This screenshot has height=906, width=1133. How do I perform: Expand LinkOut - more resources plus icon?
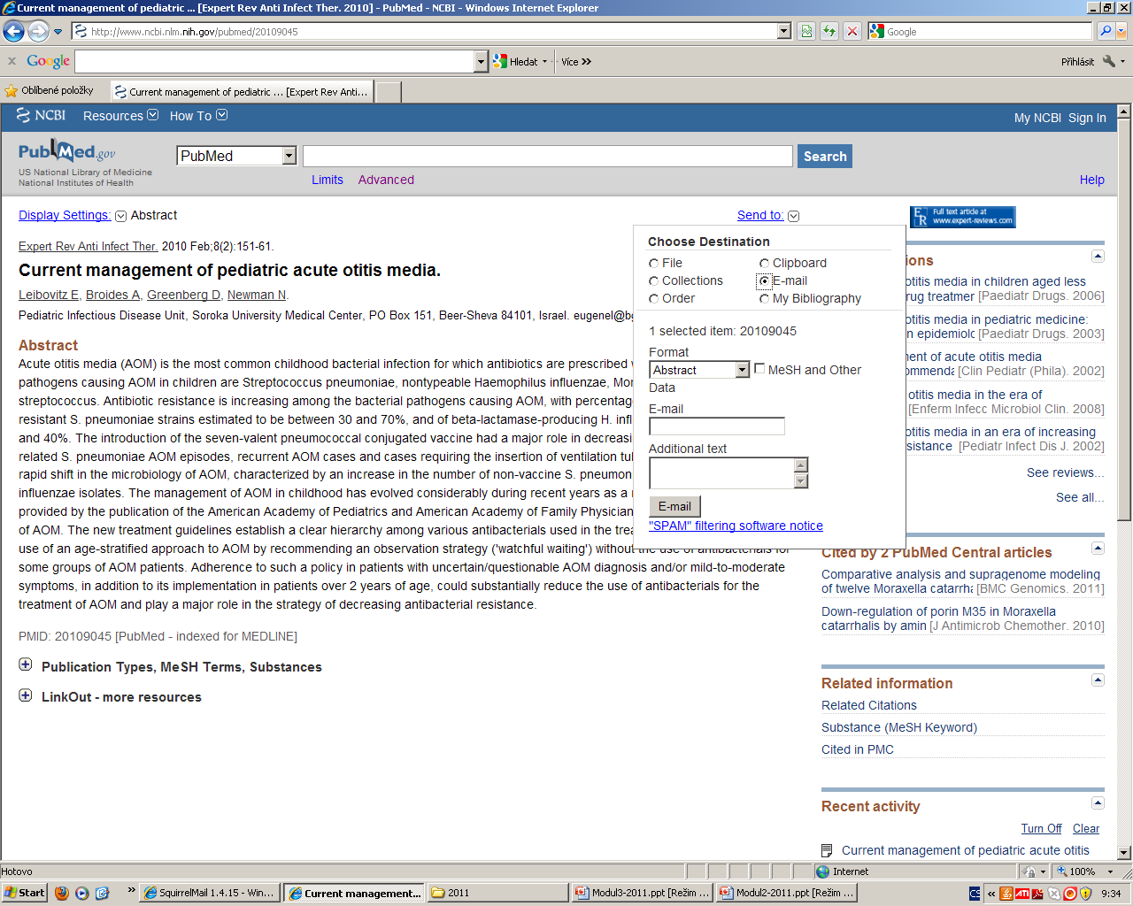26,695
